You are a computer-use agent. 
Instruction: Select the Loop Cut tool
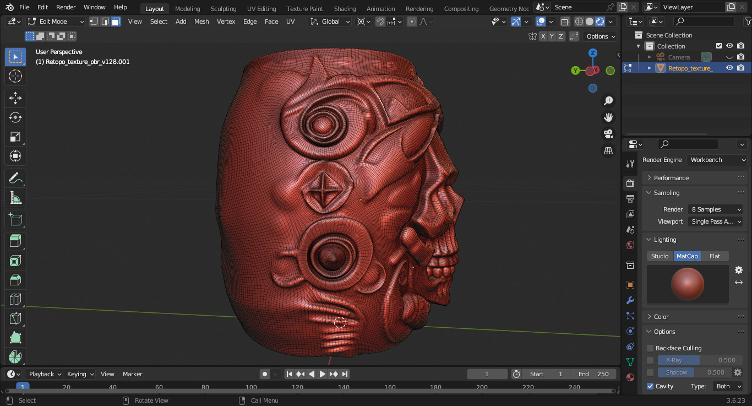pos(15,299)
